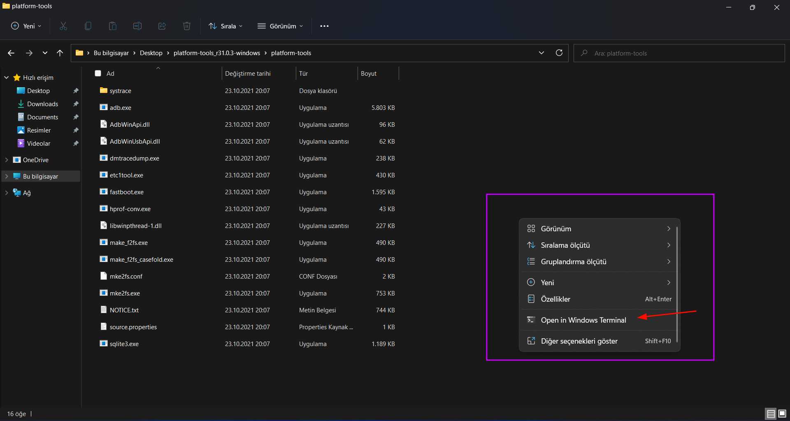
Task: Click the Paste clipboard icon
Action: click(113, 26)
